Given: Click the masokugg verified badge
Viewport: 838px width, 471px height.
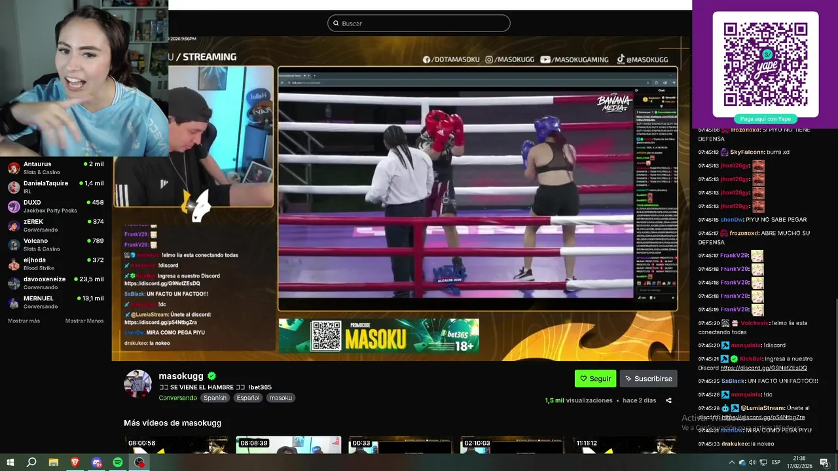Looking at the screenshot, I should coord(211,376).
